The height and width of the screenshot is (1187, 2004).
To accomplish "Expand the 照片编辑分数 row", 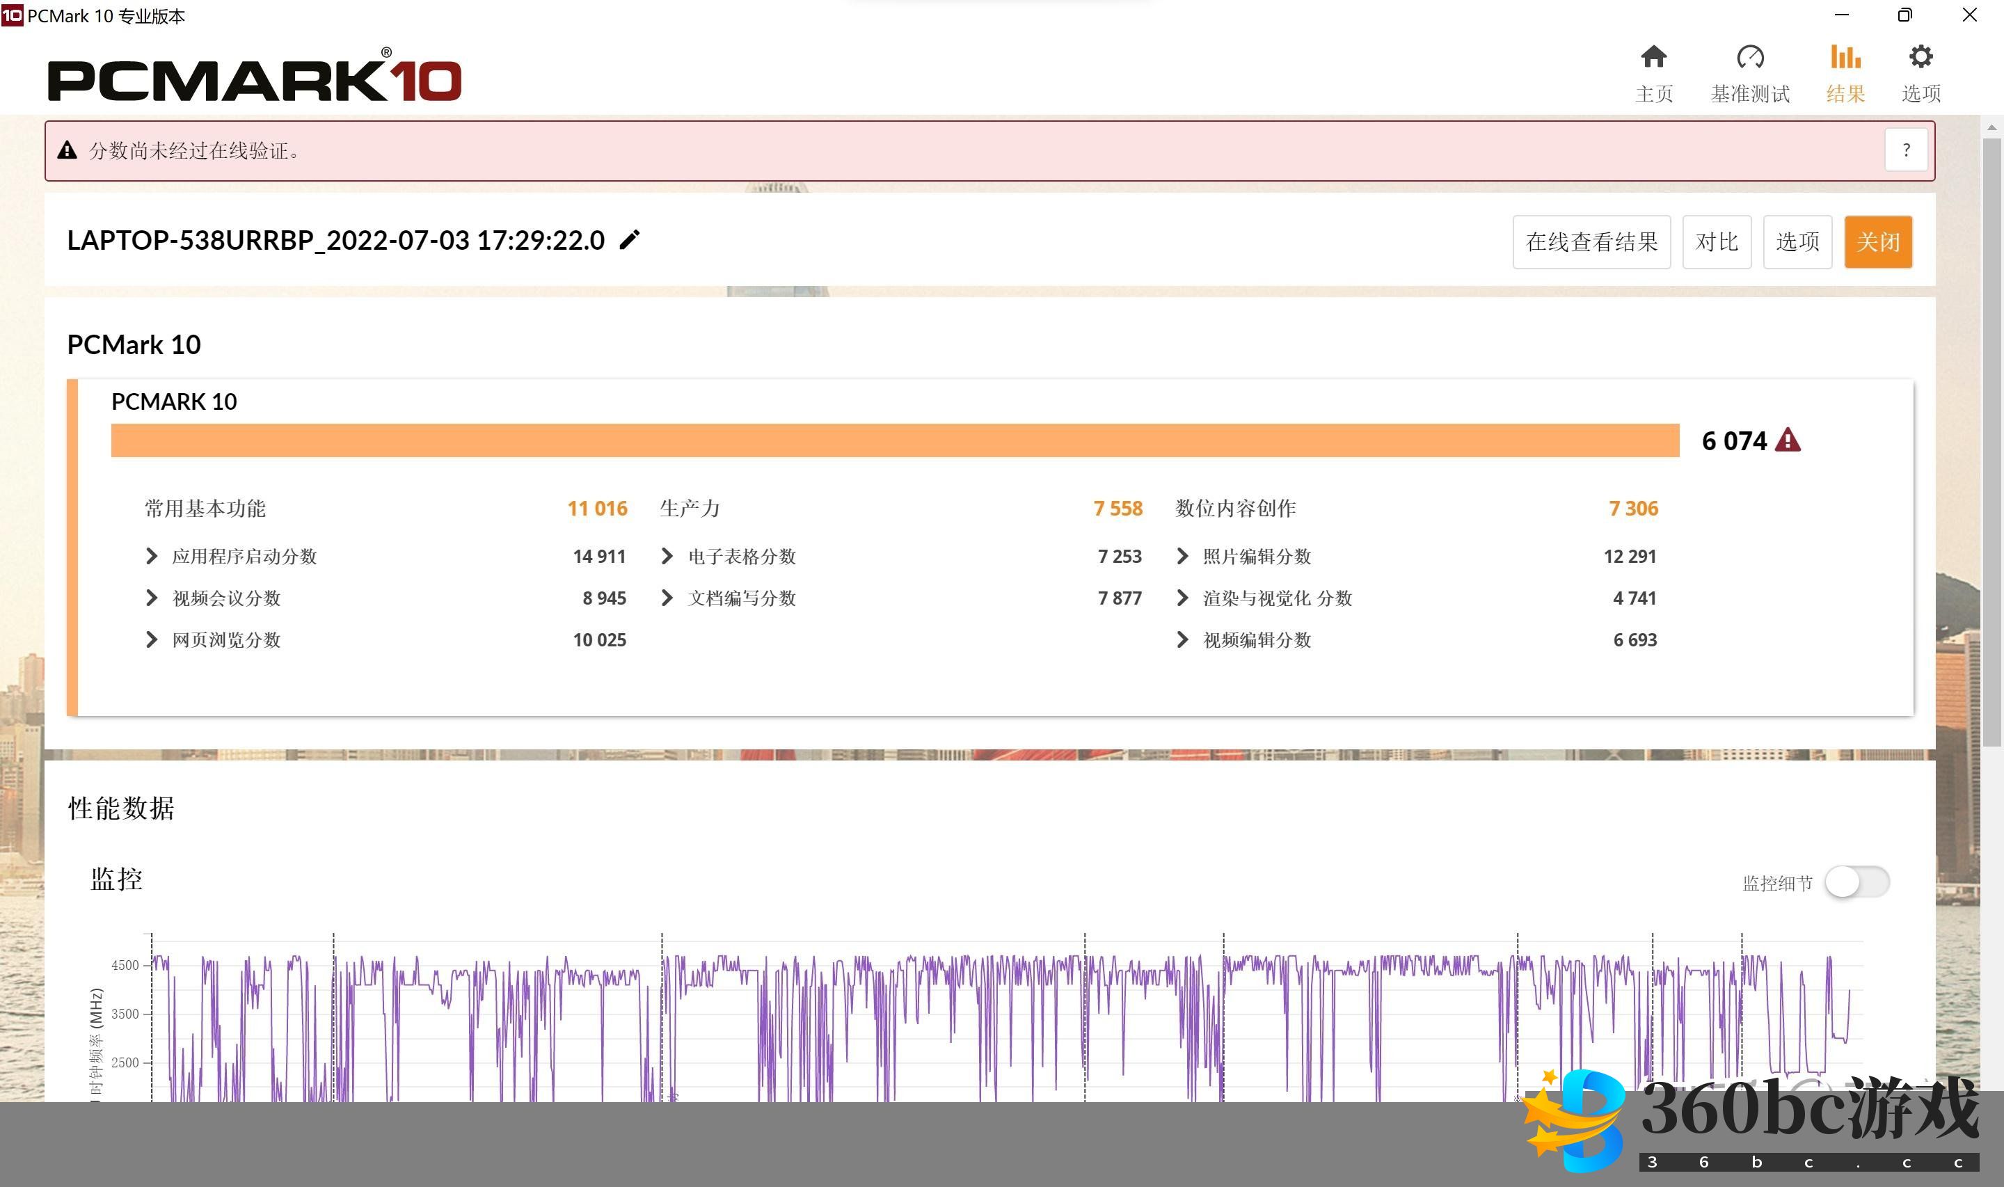I will pos(1183,557).
